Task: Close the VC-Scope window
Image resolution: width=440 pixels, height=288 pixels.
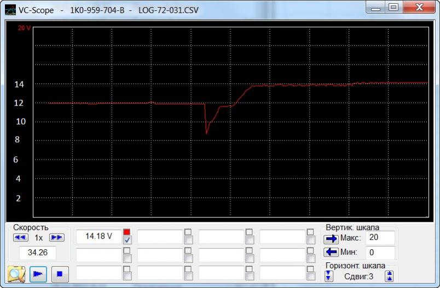Action: [x=419, y=7]
